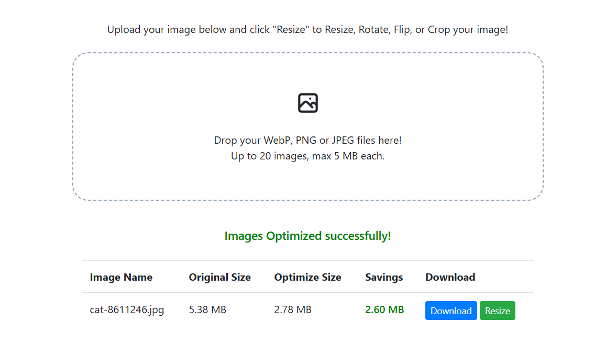Select the Optimize Size column header
Screen dimensions: 606x345
coord(307,277)
